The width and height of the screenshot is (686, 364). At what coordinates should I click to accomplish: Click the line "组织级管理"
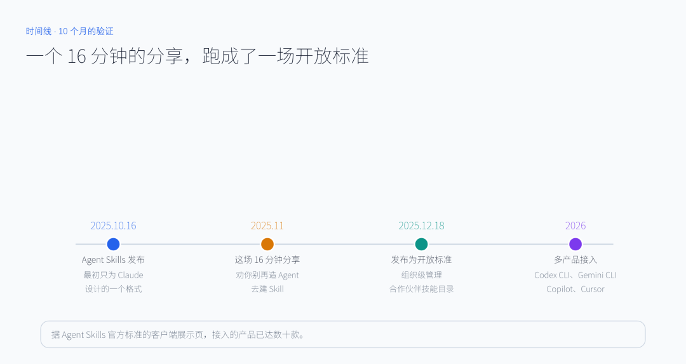point(421,275)
